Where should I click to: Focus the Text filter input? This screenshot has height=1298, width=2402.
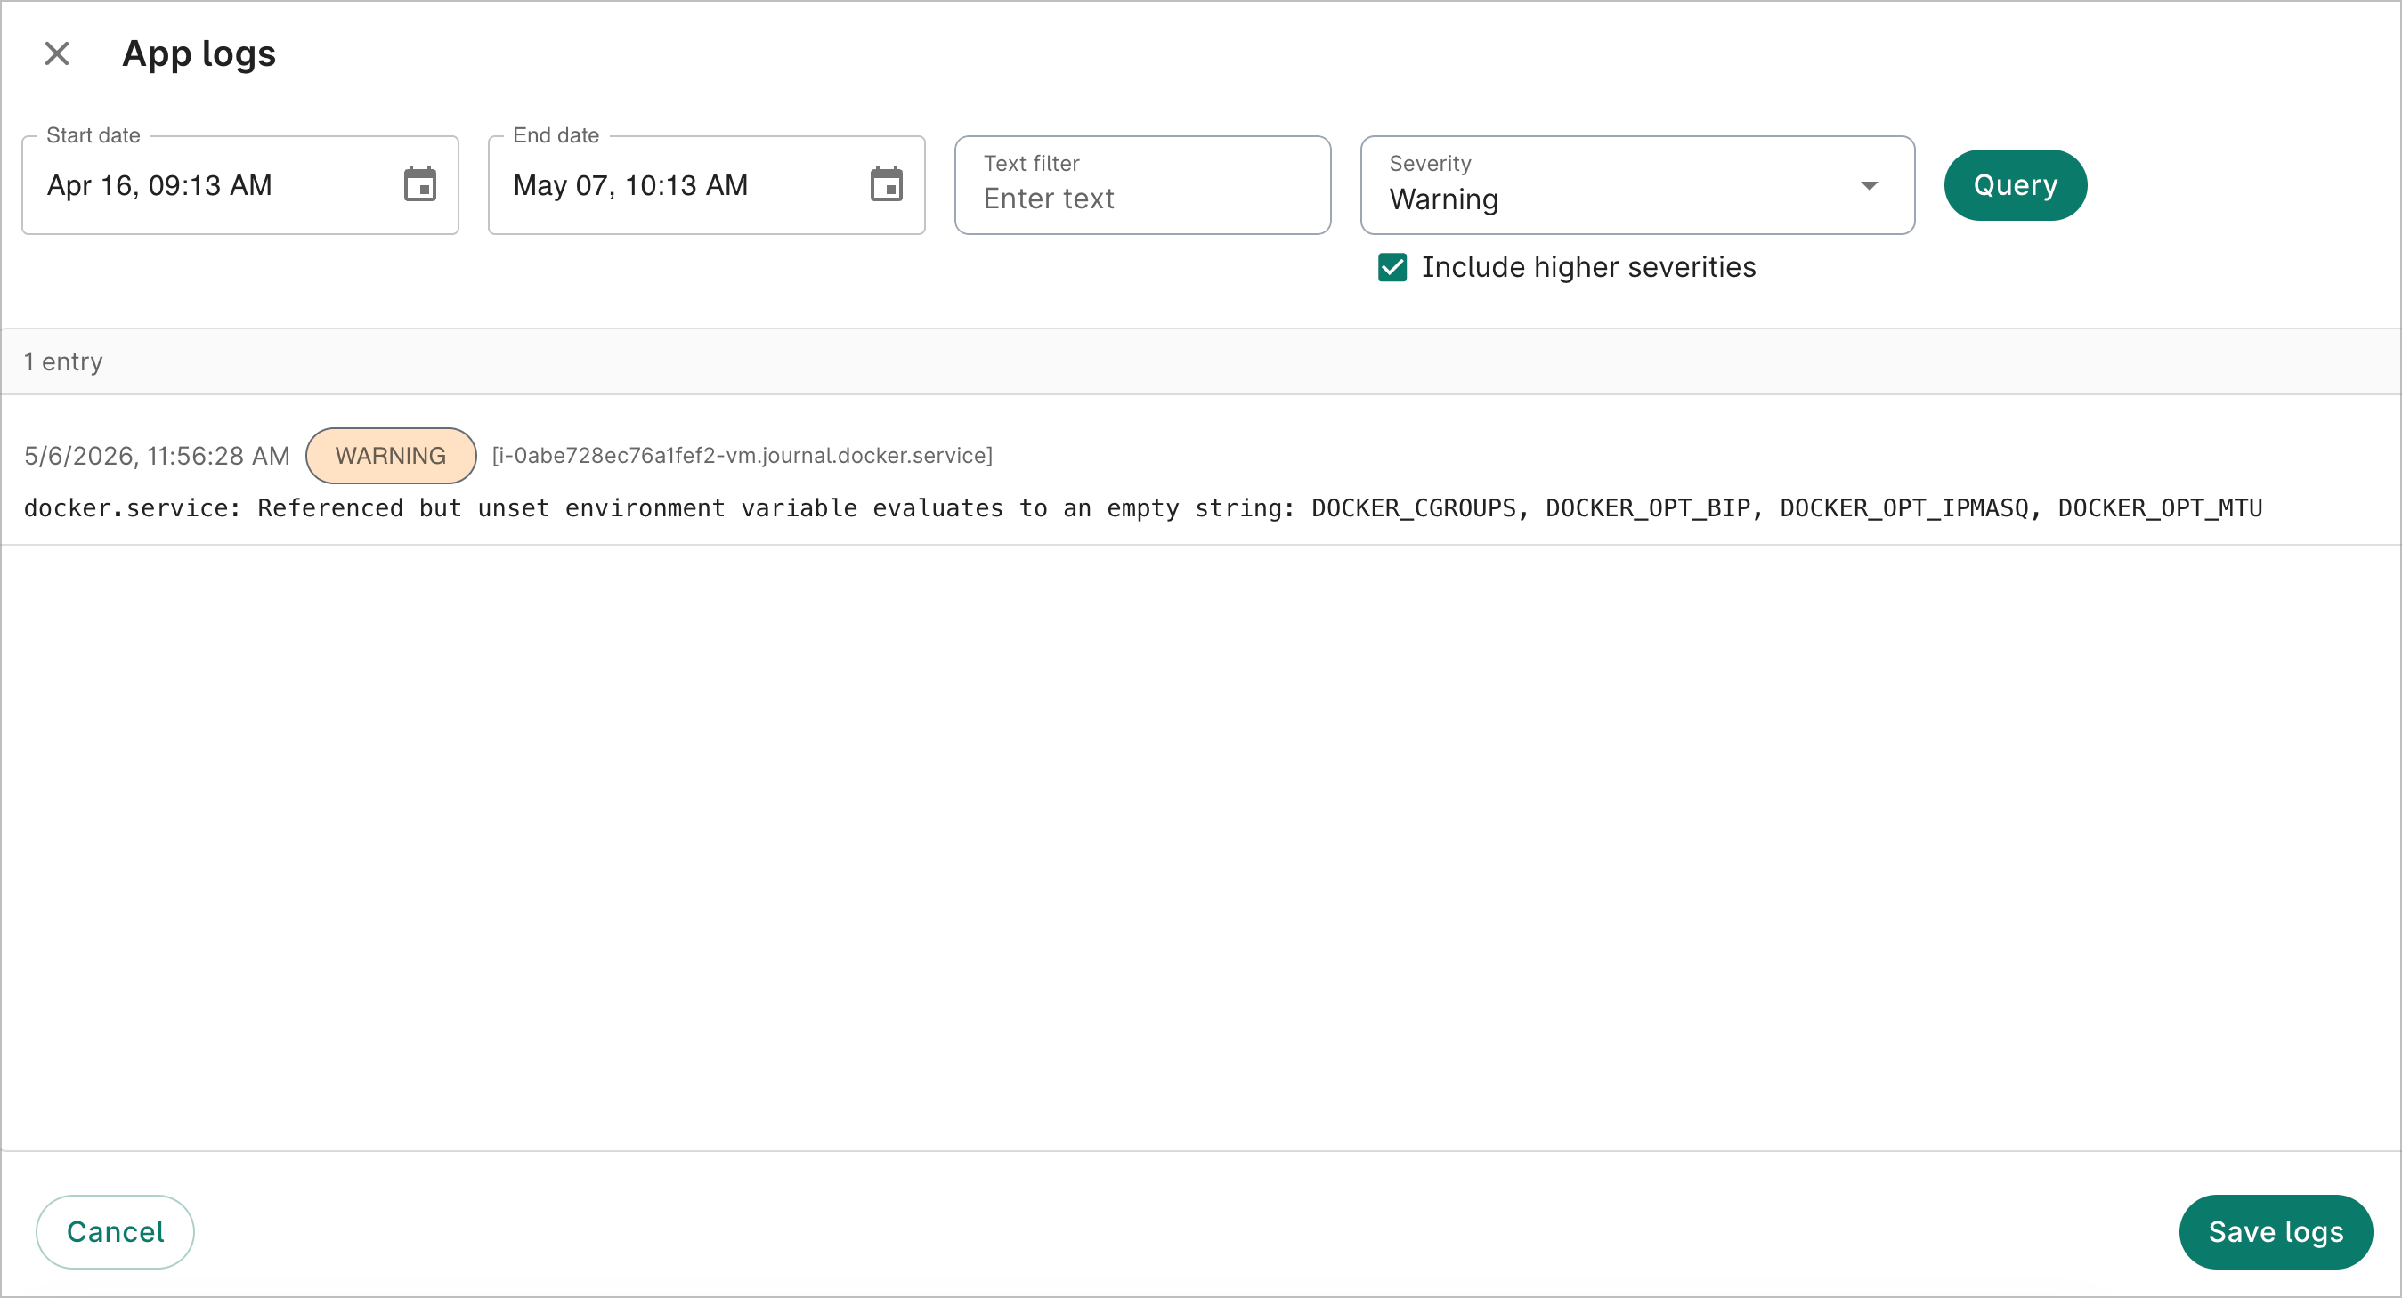click(x=1142, y=185)
